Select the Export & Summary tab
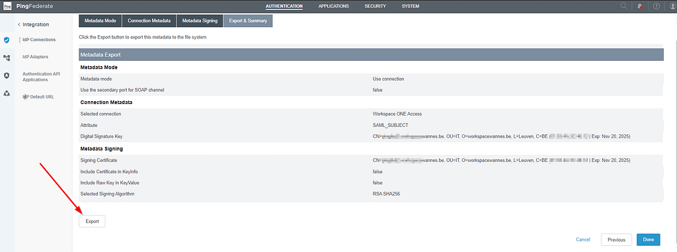 248,21
